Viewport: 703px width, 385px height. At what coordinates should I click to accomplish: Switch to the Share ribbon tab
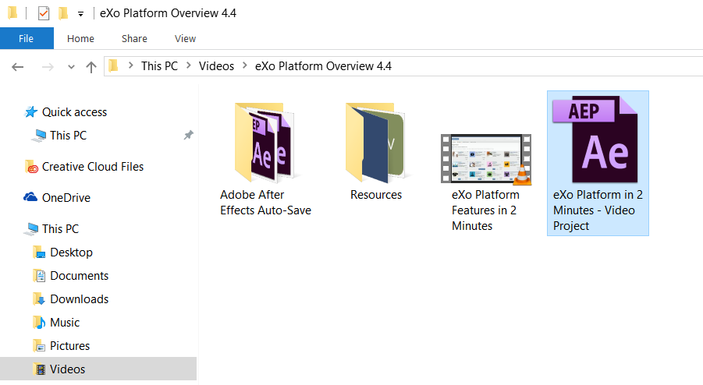pyautogui.click(x=134, y=38)
